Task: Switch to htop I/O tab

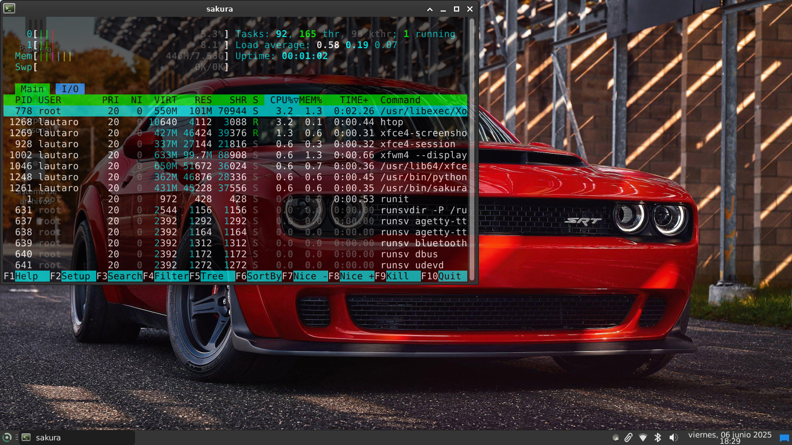Action: pos(70,89)
